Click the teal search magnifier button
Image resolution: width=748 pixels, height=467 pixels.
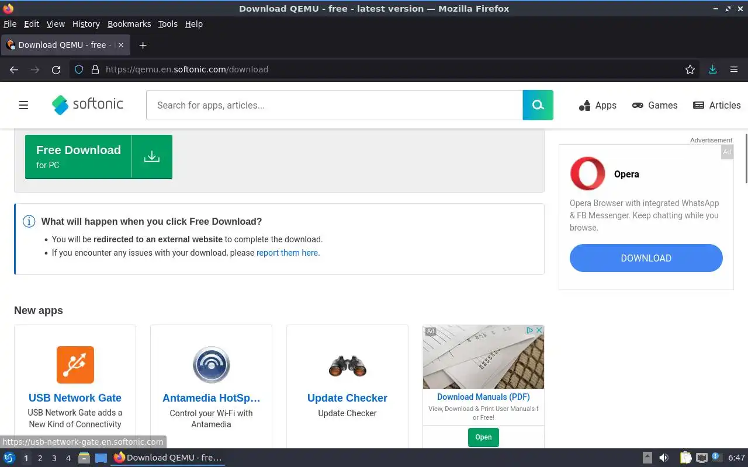[x=538, y=105]
